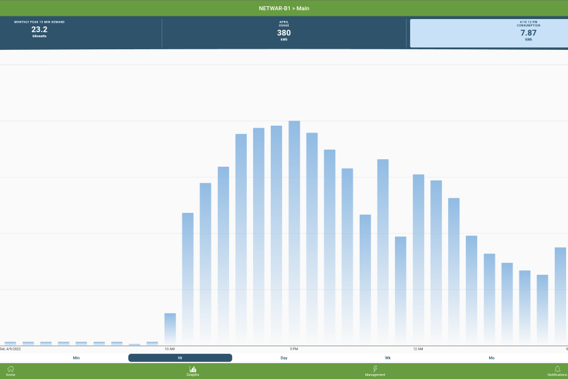This screenshot has width=568, height=379.
Task: Open the Graphs section
Action: coord(192,371)
